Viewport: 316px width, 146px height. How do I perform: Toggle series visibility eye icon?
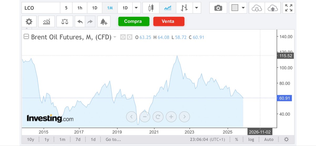pos(123,37)
